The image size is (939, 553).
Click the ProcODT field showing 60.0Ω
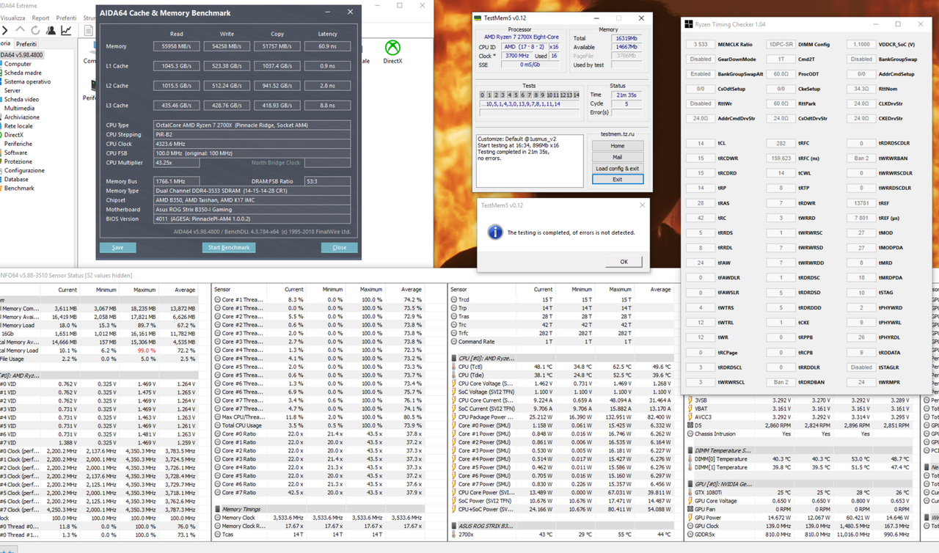(781, 74)
